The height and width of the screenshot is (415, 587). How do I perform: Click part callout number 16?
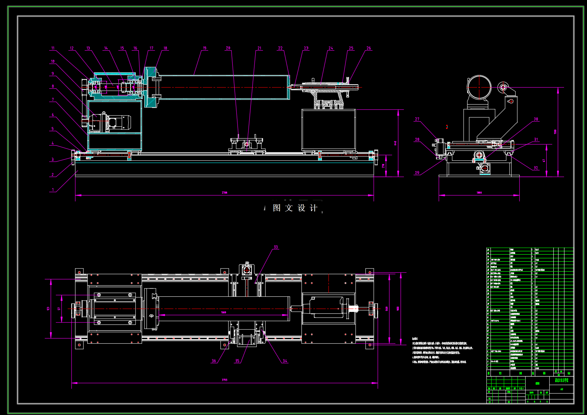pos(135,48)
